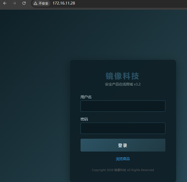The height and width of the screenshot is (182, 187).
Task: Click the 用户名 field label
Action: (x=86, y=97)
